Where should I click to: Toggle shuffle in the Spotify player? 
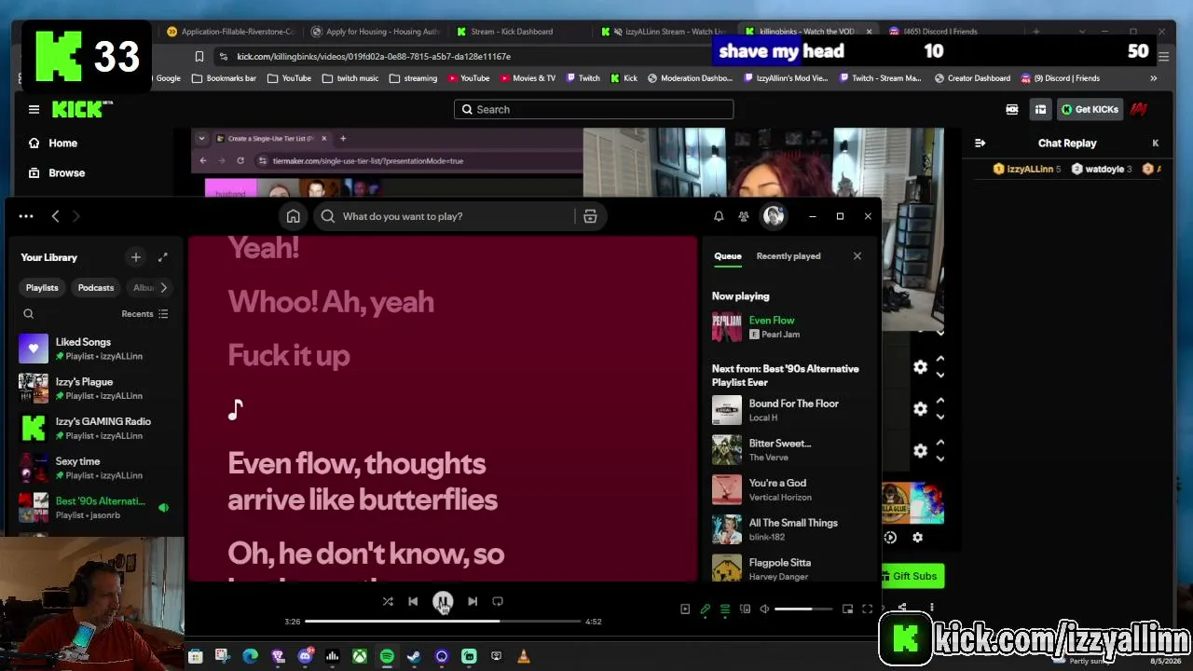[x=388, y=602]
